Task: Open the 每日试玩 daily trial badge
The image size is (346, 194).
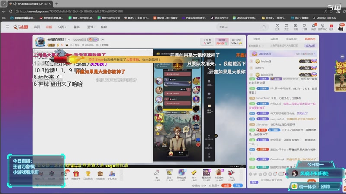Action: click(x=237, y=41)
